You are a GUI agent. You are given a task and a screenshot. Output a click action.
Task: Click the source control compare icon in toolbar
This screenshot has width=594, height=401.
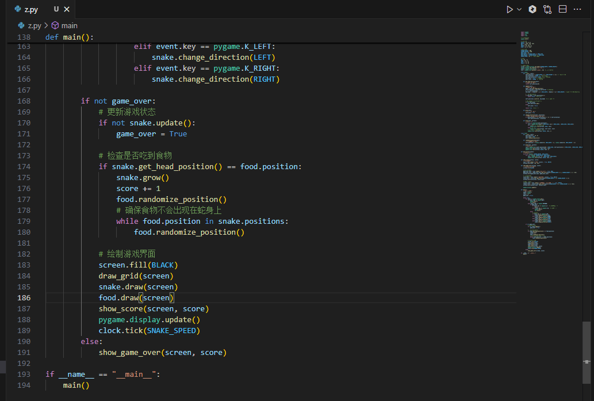547,9
